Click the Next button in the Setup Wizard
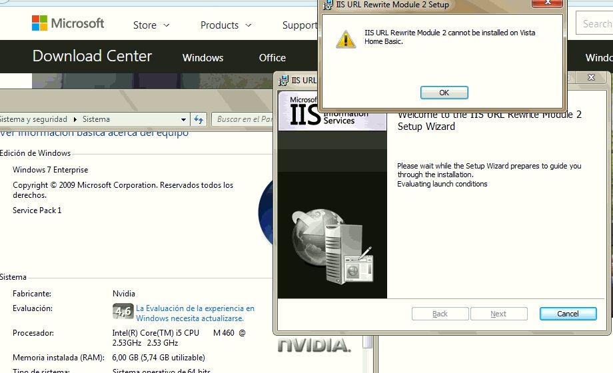 pos(499,314)
